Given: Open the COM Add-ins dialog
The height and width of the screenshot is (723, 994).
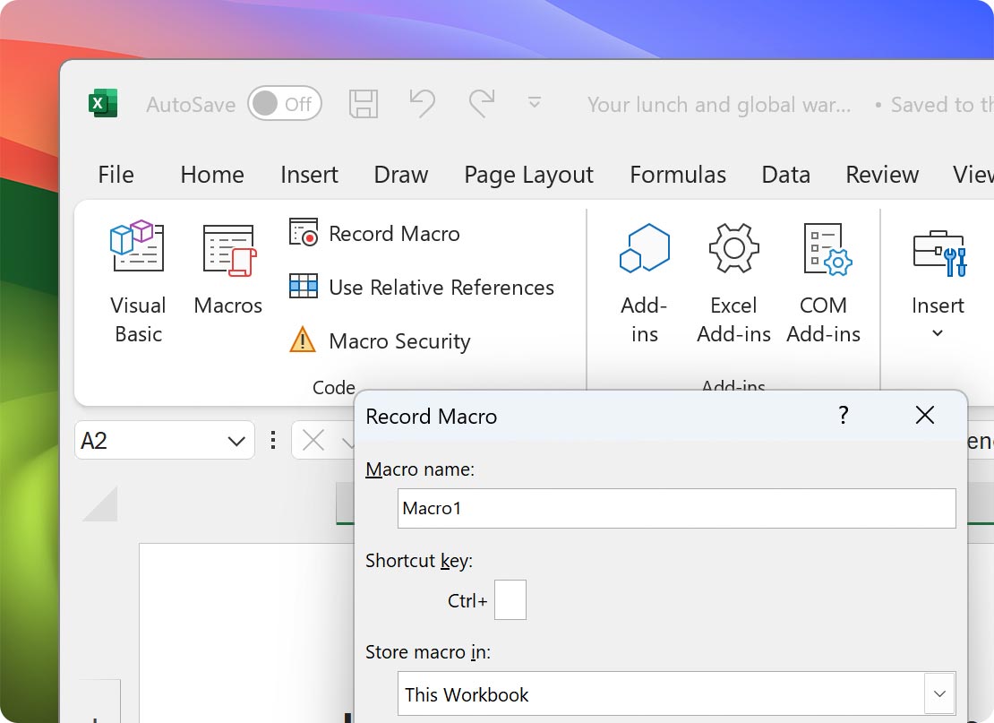Looking at the screenshot, I should tap(823, 282).
